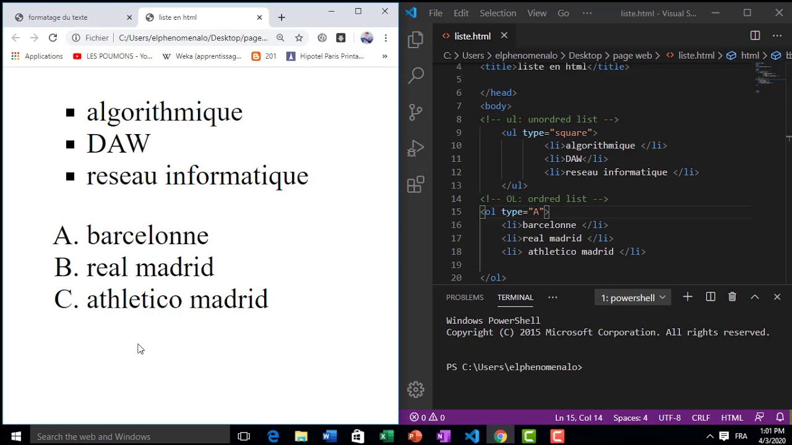Open the Explorer view in VS Code
Viewport: 792px width, 445px height.
416,40
